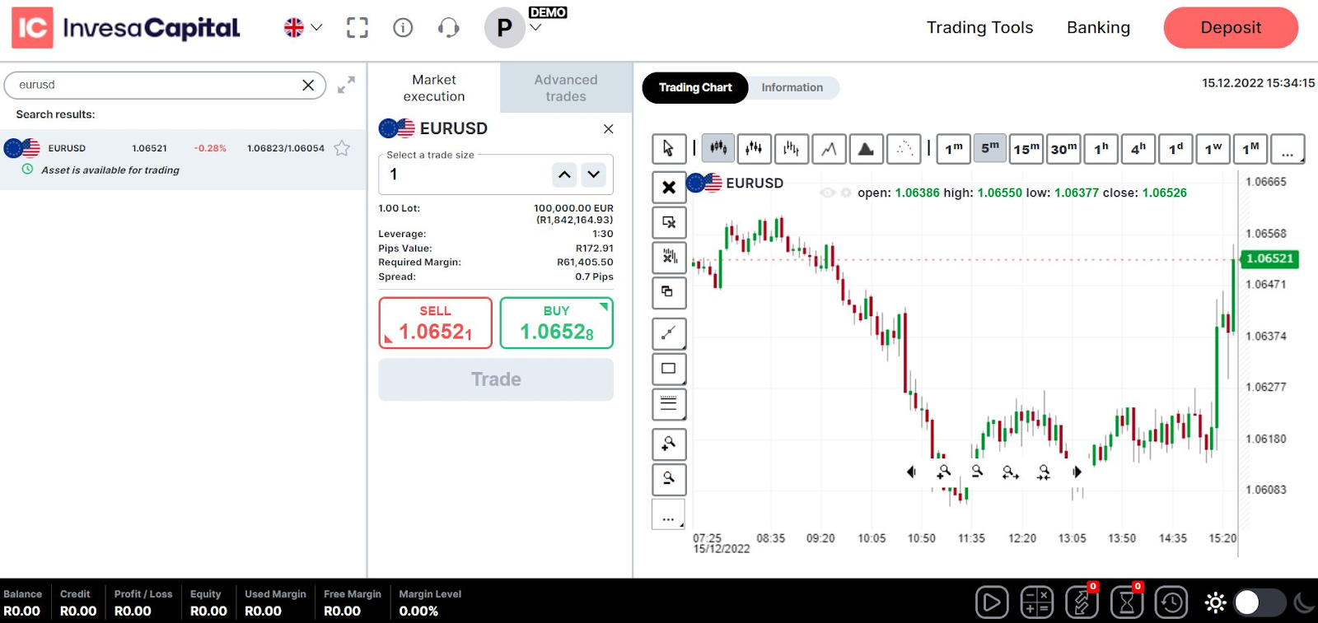1318x623 pixels.
Task: Expand the asset search panel arrows icon
Action: [346, 84]
